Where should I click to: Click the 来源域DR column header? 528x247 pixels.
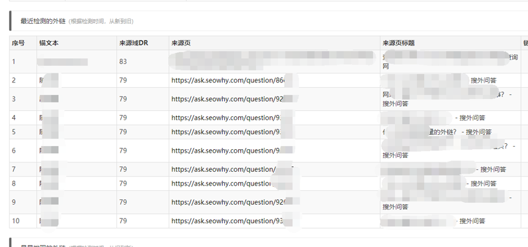click(134, 43)
